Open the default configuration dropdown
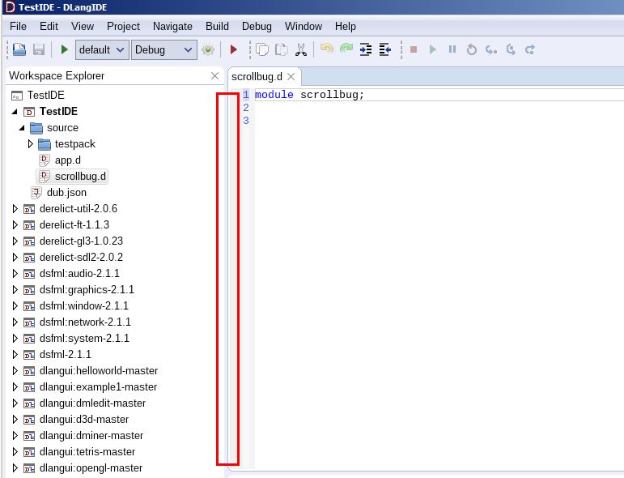 click(x=102, y=49)
